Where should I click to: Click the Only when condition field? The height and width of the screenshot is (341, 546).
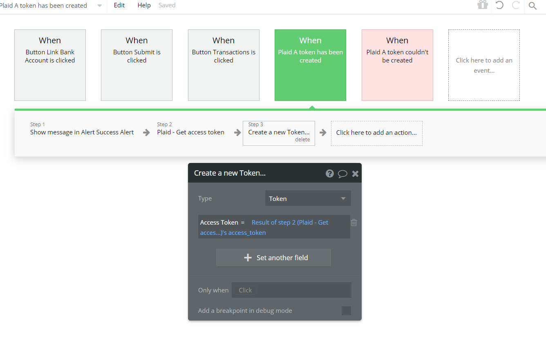click(291, 290)
